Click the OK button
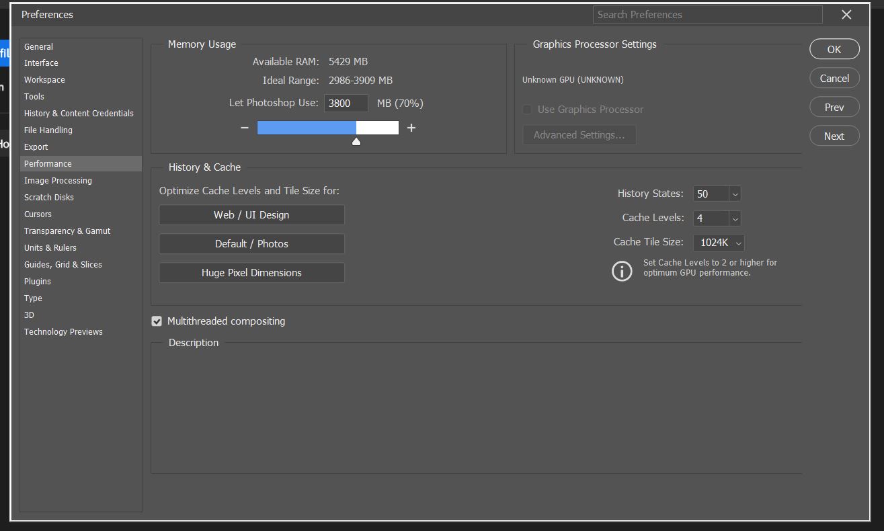 coord(834,49)
